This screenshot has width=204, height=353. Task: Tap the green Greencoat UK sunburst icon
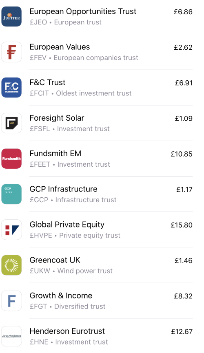(11, 265)
